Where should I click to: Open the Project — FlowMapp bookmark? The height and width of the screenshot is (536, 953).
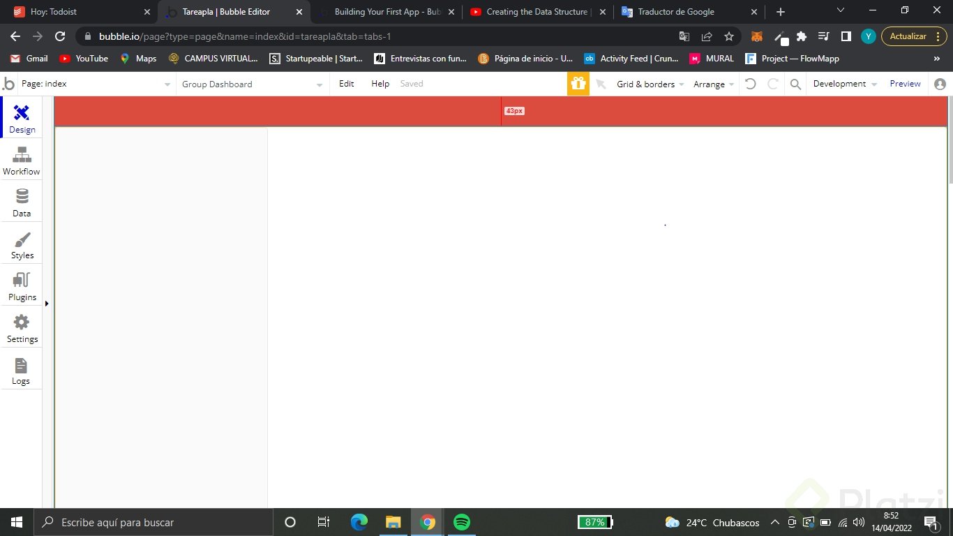pyautogui.click(x=792, y=59)
